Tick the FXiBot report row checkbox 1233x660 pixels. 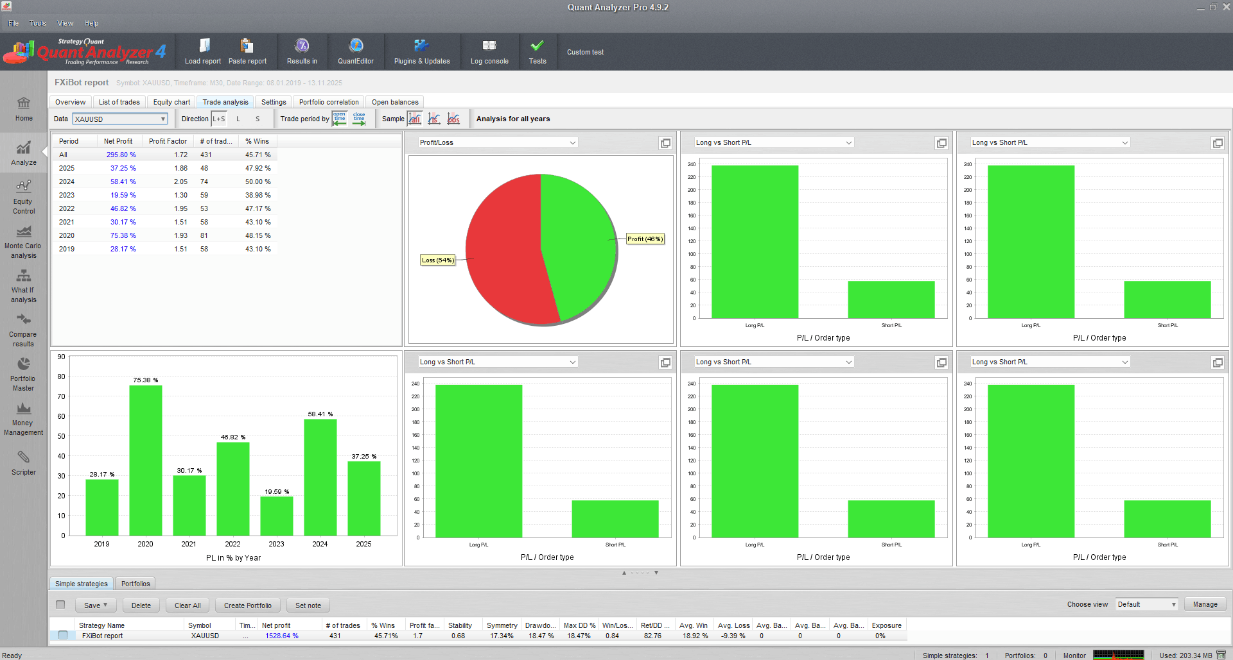click(x=63, y=635)
